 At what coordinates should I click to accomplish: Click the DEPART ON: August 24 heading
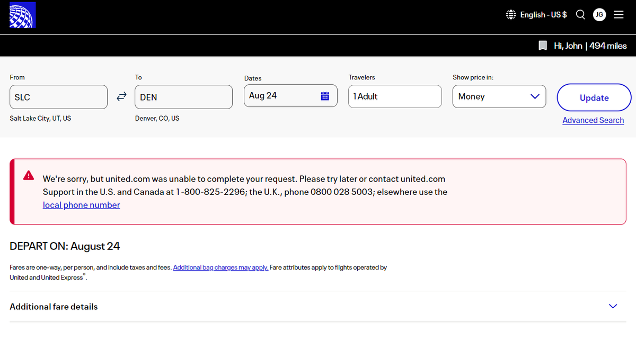[x=65, y=246]
